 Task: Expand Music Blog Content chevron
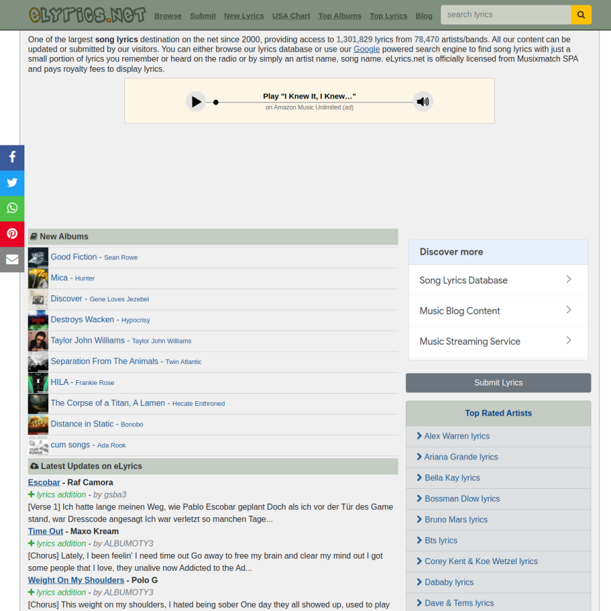point(568,310)
